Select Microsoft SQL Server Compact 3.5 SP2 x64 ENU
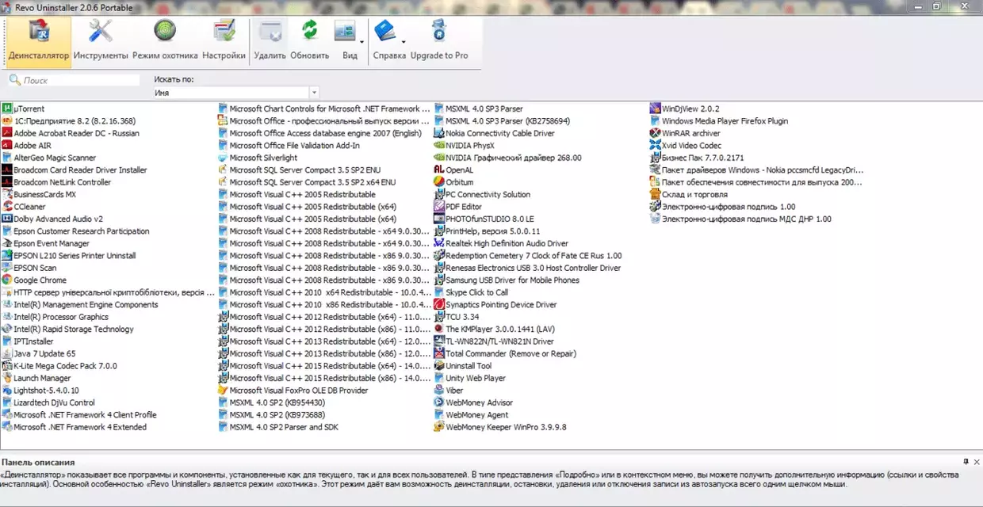The height and width of the screenshot is (507, 983). [307, 182]
